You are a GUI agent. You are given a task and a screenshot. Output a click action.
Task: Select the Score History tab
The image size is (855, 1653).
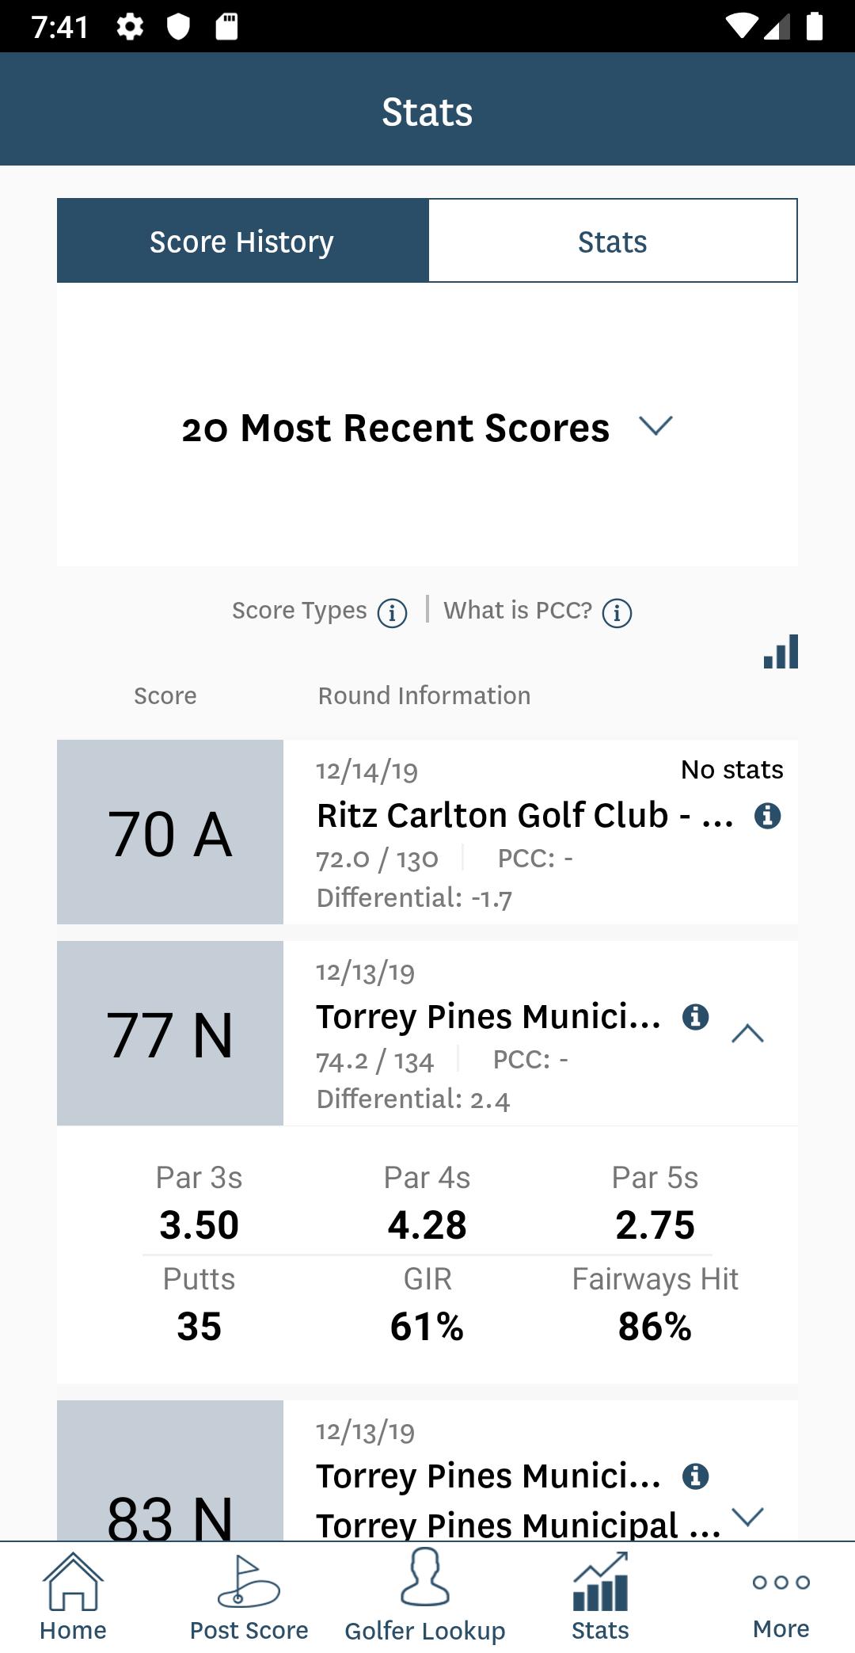(x=242, y=241)
